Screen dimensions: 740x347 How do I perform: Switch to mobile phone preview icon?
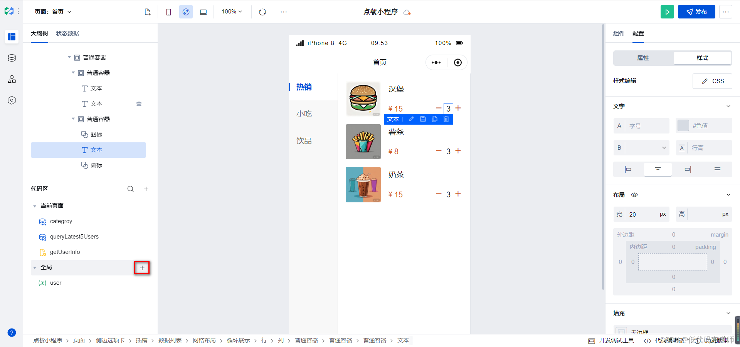pos(168,12)
